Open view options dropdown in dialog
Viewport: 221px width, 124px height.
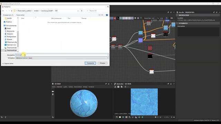tap(102, 15)
